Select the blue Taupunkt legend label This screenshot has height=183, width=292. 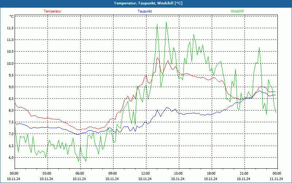(145, 11)
